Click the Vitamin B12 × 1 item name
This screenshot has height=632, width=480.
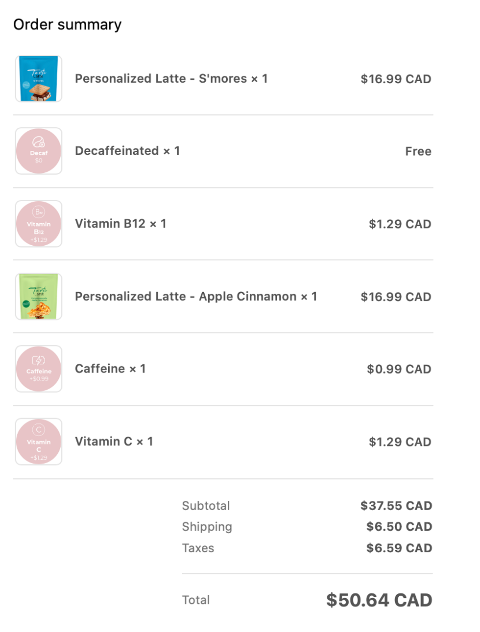click(120, 224)
